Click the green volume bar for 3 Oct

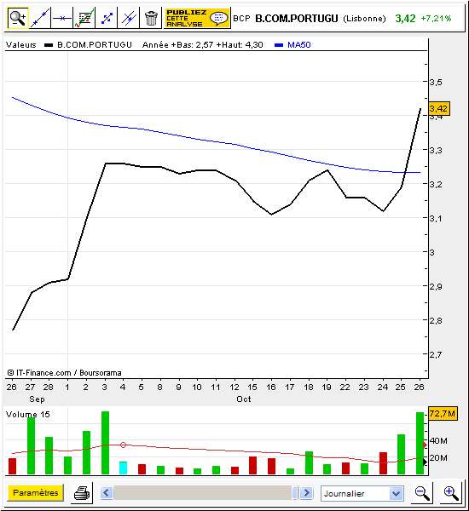105,443
